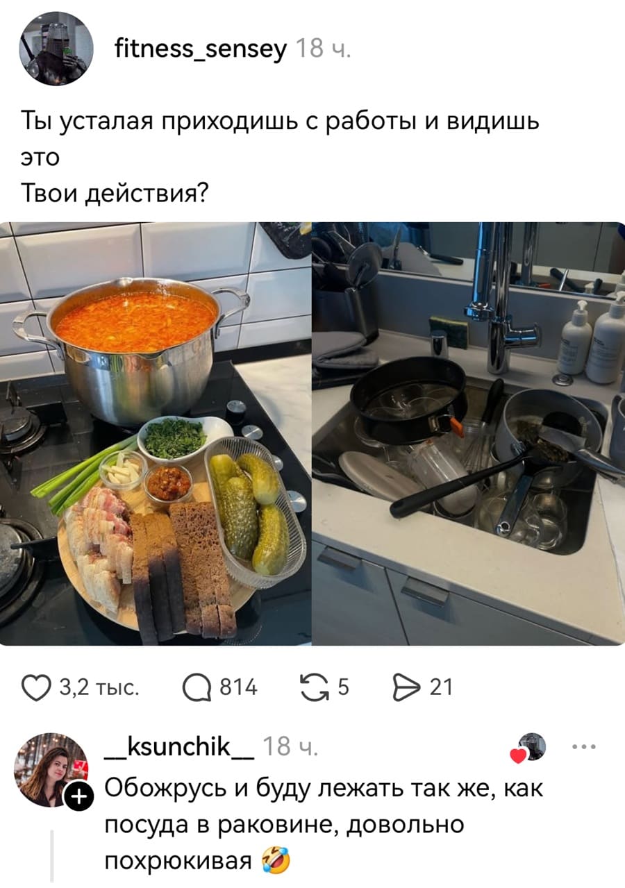Viewport: 625px width, 888px height.
Task: Tap the 3,2 тыс. likes count
Action: point(99,687)
